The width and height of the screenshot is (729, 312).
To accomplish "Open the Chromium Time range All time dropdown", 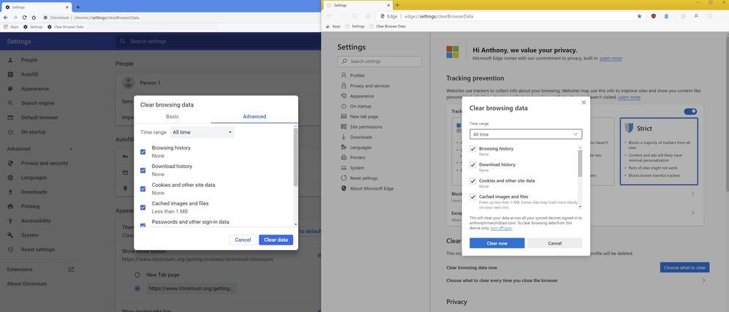I will (x=202, y=132).
